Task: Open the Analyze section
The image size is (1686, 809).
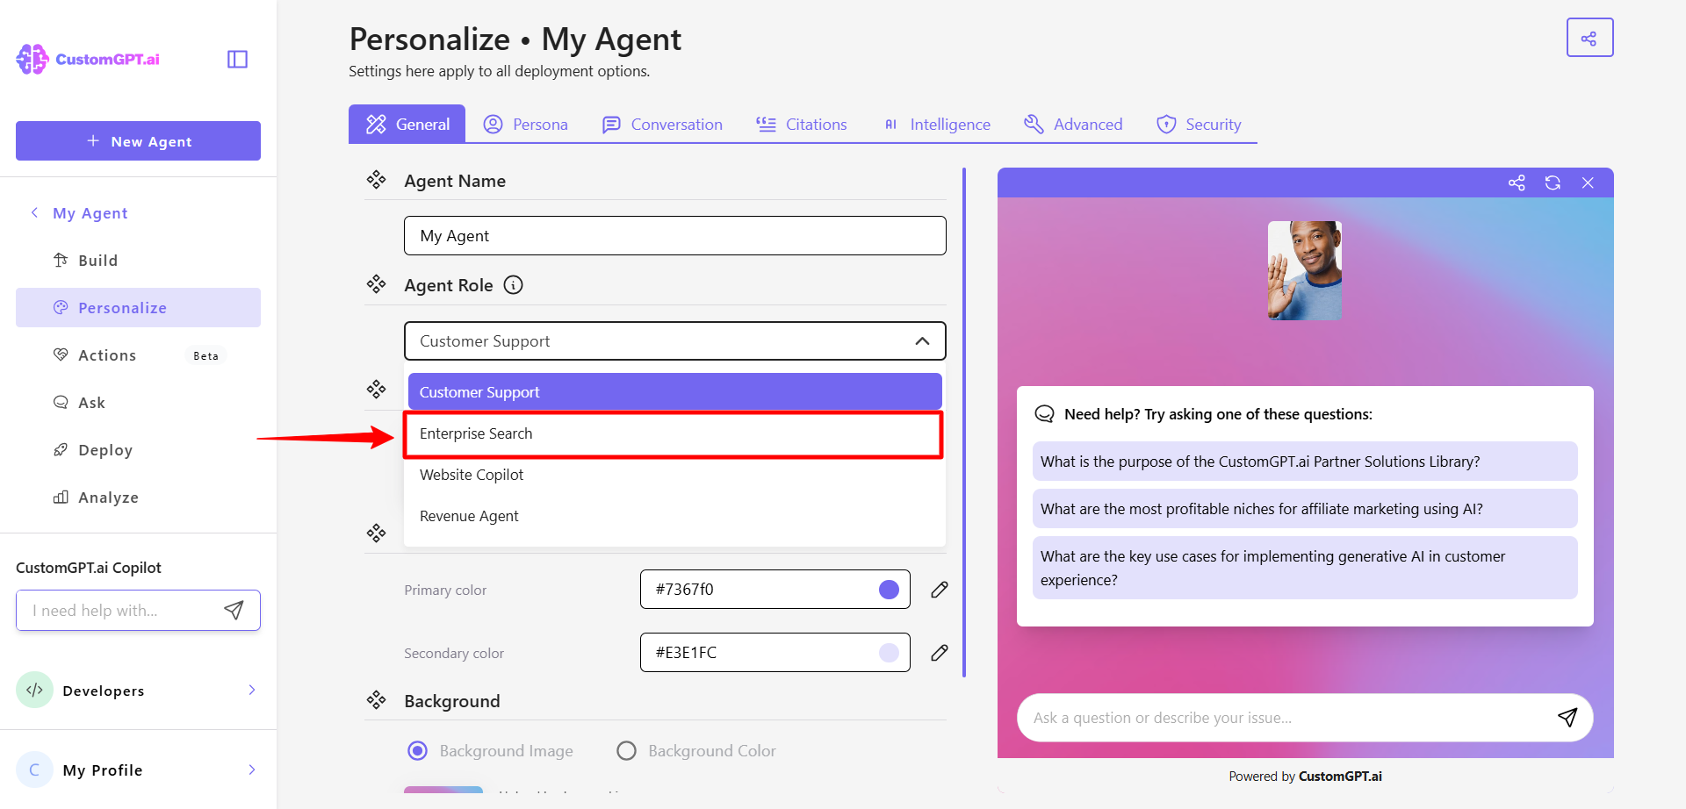Action: click(138, 498)
